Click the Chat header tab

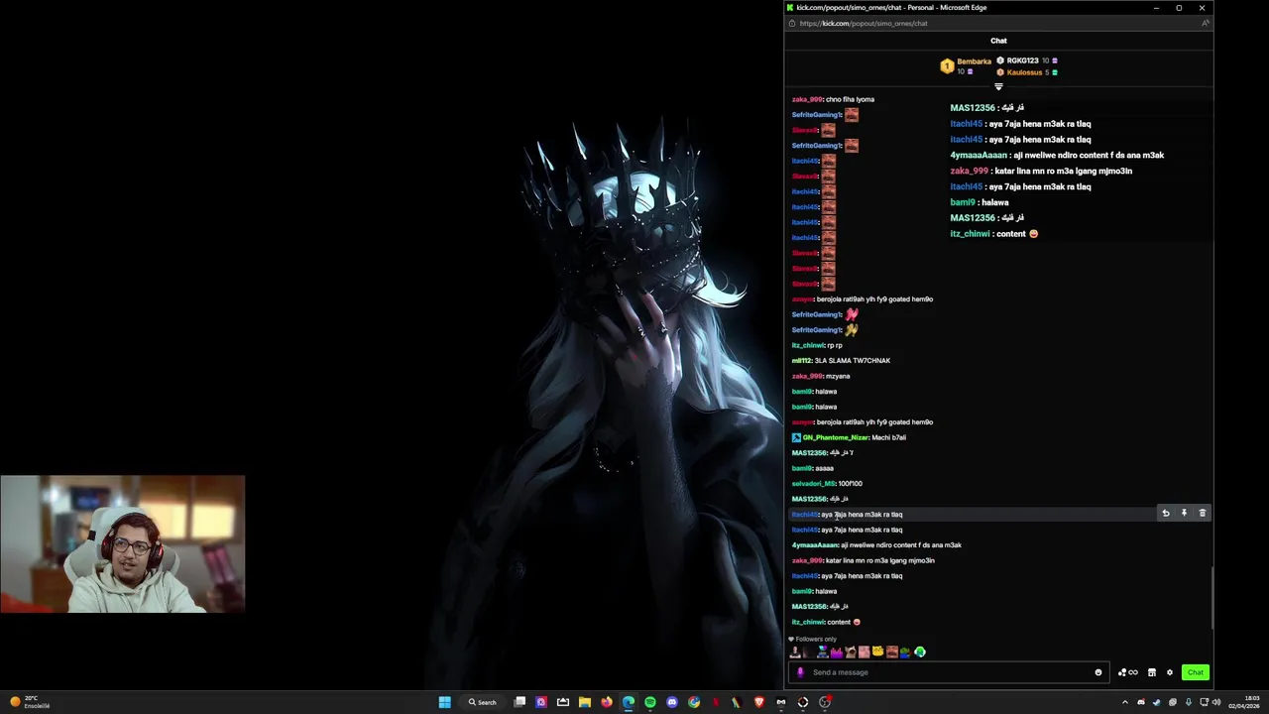coord(998,41)
